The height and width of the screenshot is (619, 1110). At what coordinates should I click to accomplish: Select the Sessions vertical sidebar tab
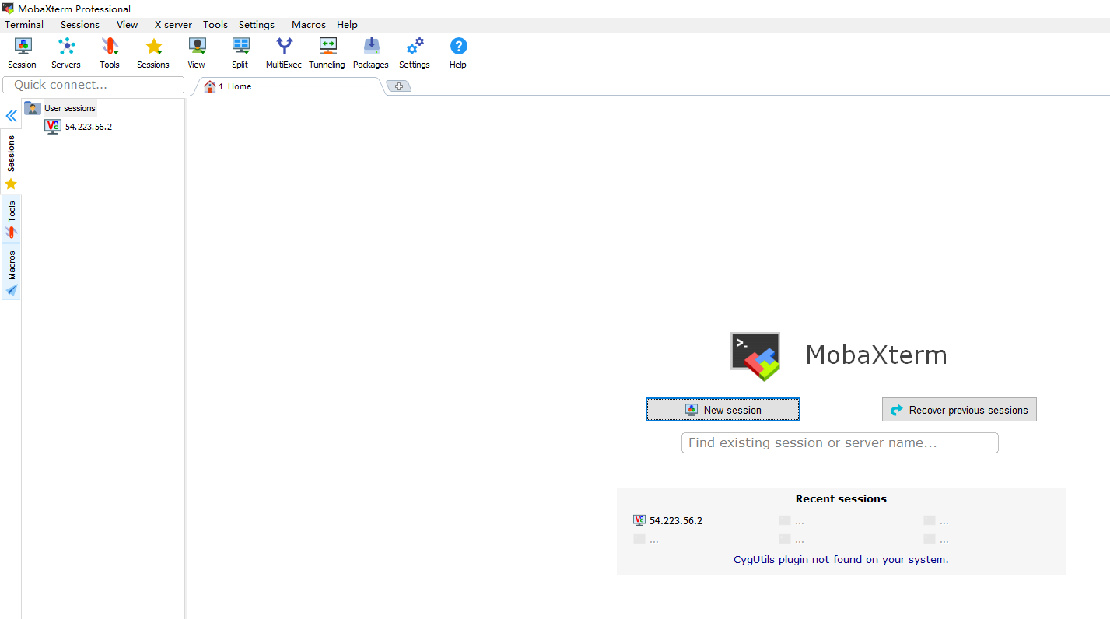(11, 162)
